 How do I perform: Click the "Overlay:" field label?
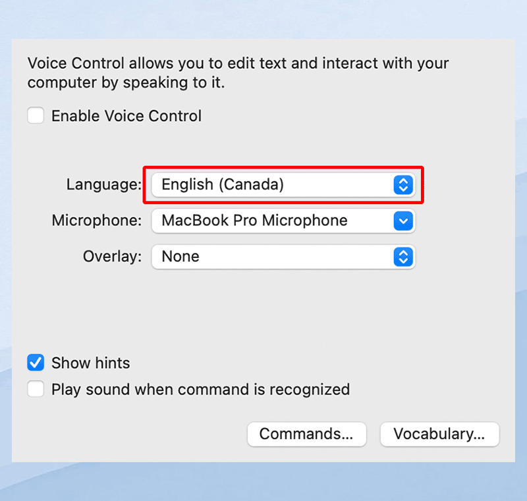113,257
